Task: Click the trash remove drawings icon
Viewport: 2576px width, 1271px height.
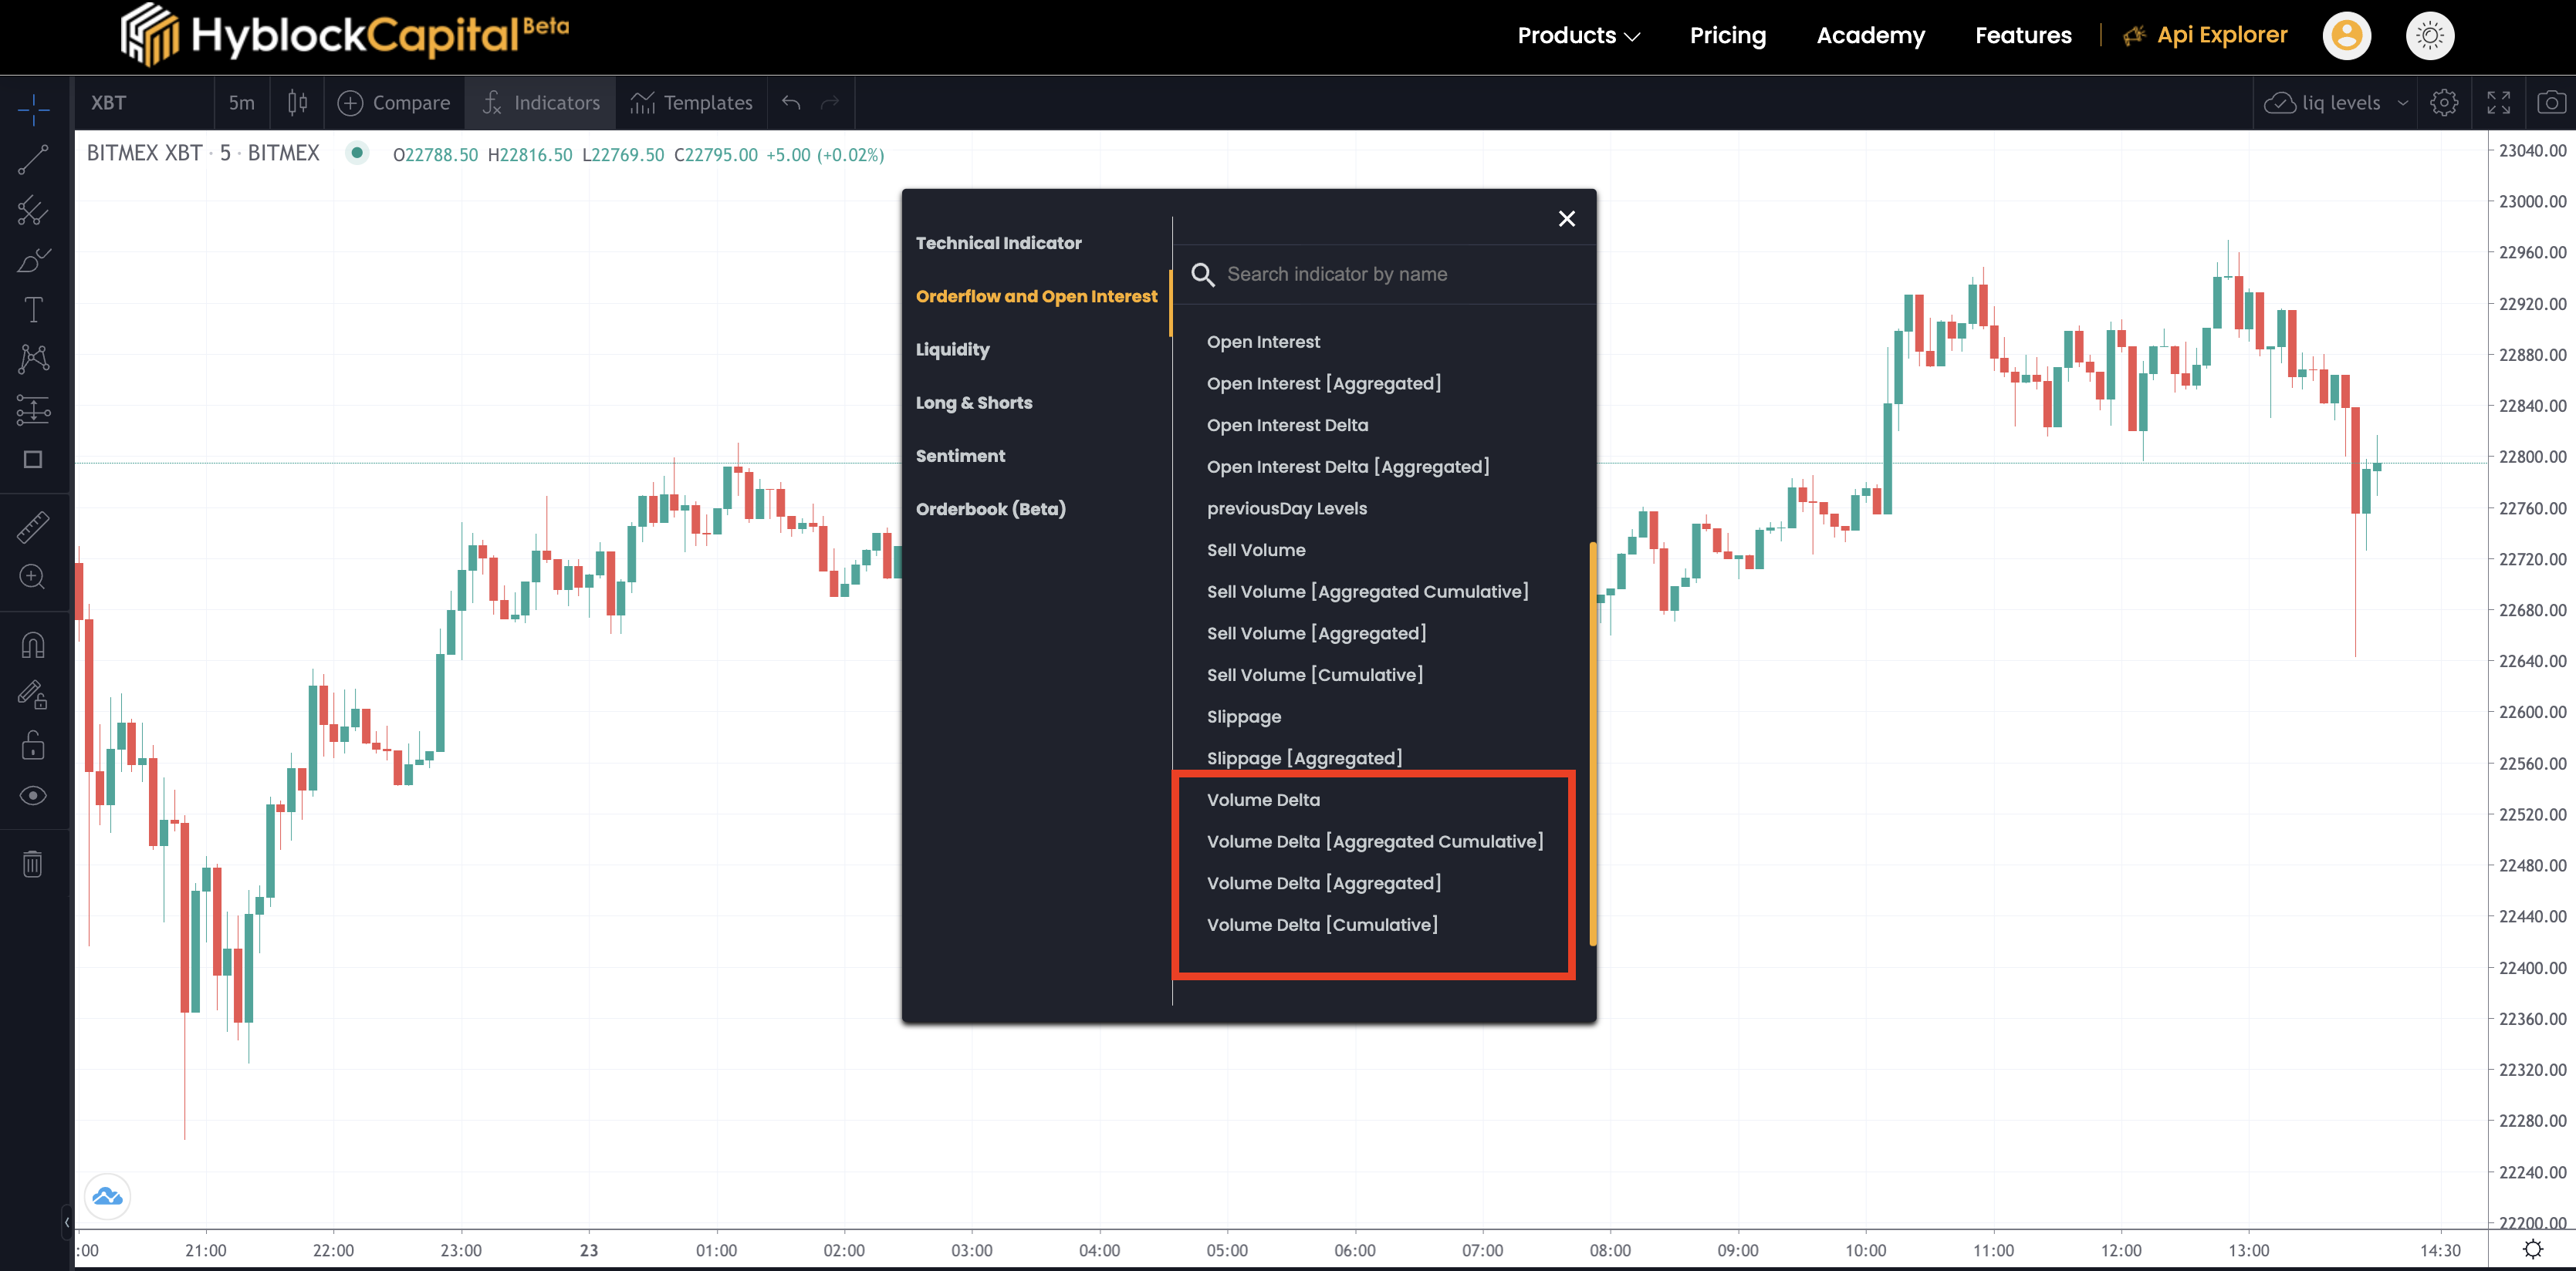Action: 33,863
